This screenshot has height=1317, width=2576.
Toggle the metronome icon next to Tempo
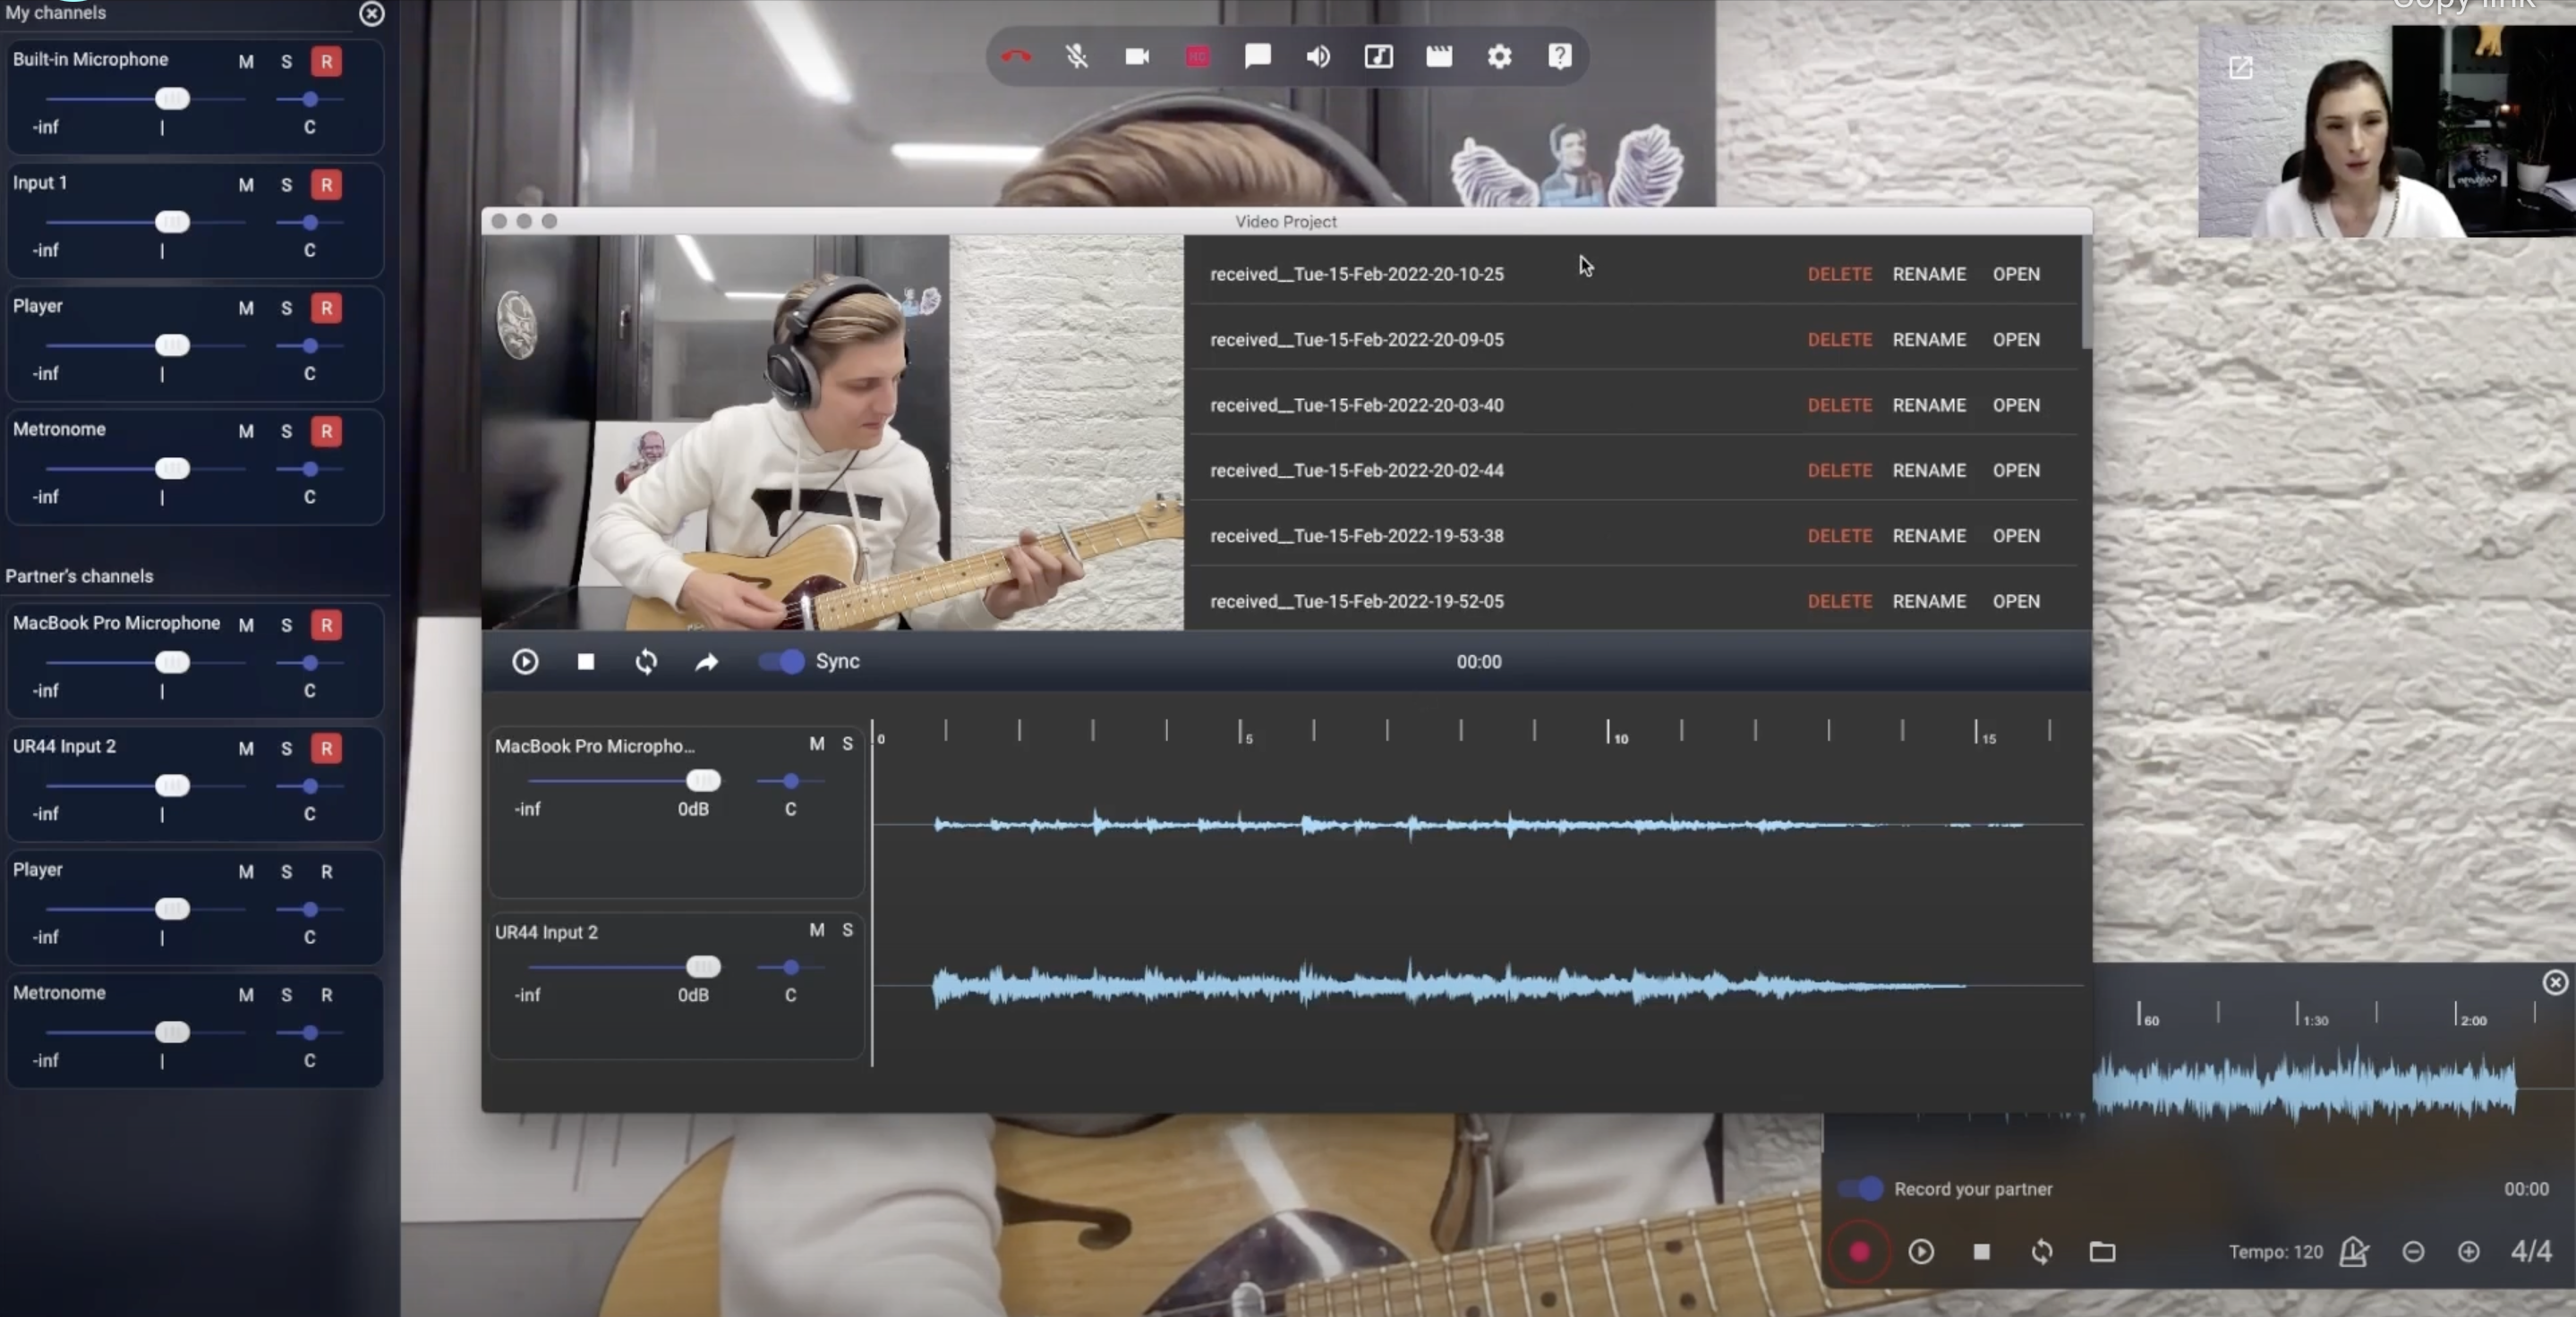click(2354, 1252)
